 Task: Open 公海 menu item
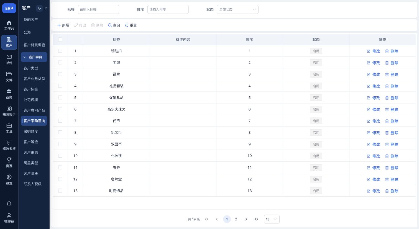(27, 32)
